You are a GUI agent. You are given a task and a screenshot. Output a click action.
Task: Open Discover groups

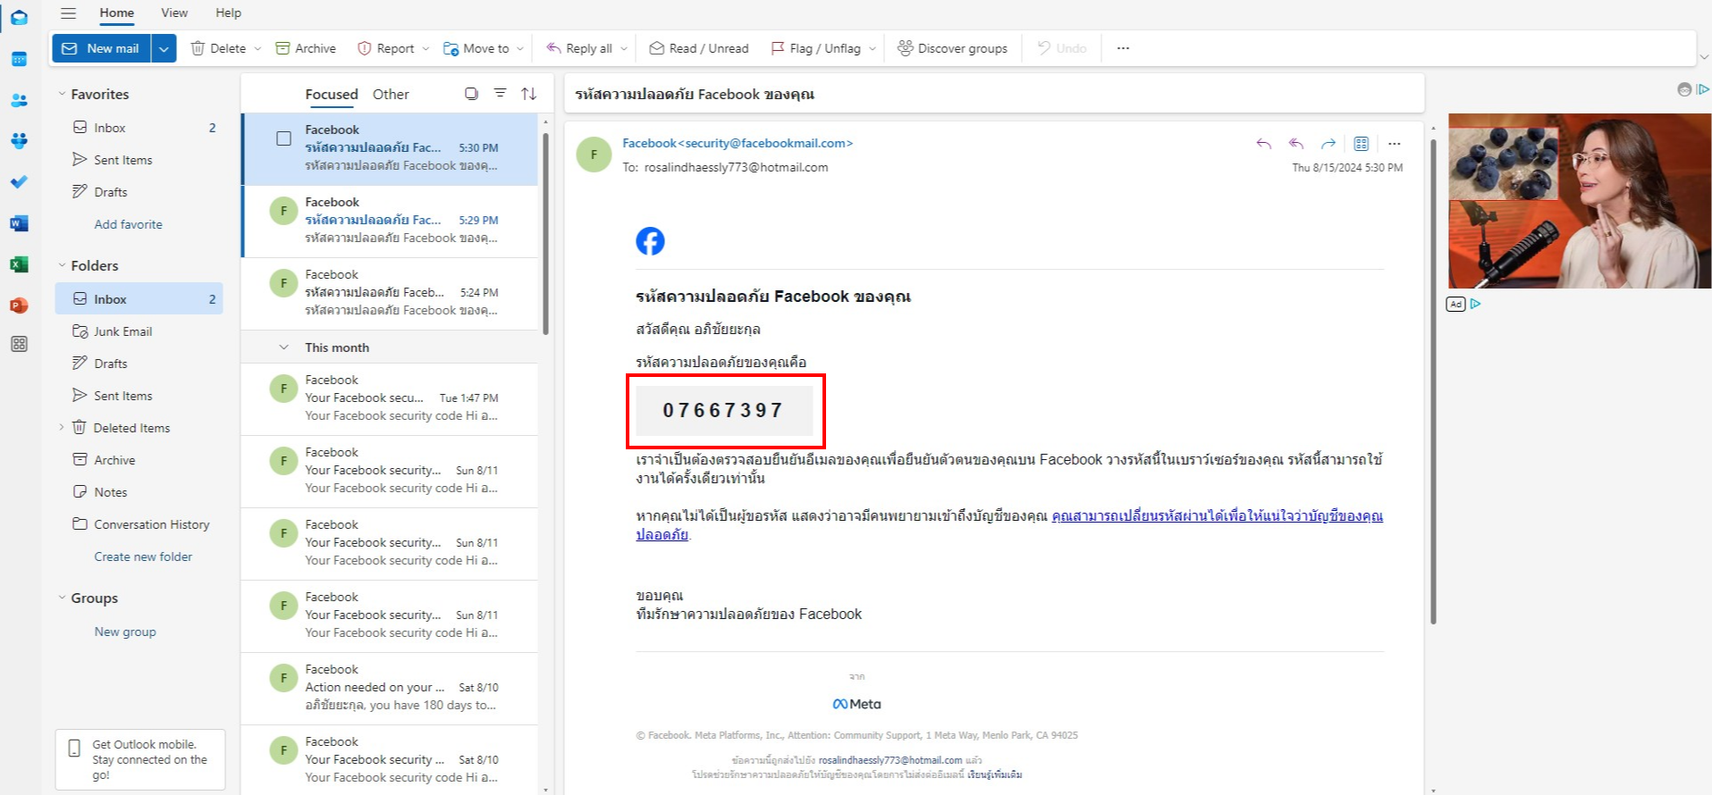click(952, 48)
